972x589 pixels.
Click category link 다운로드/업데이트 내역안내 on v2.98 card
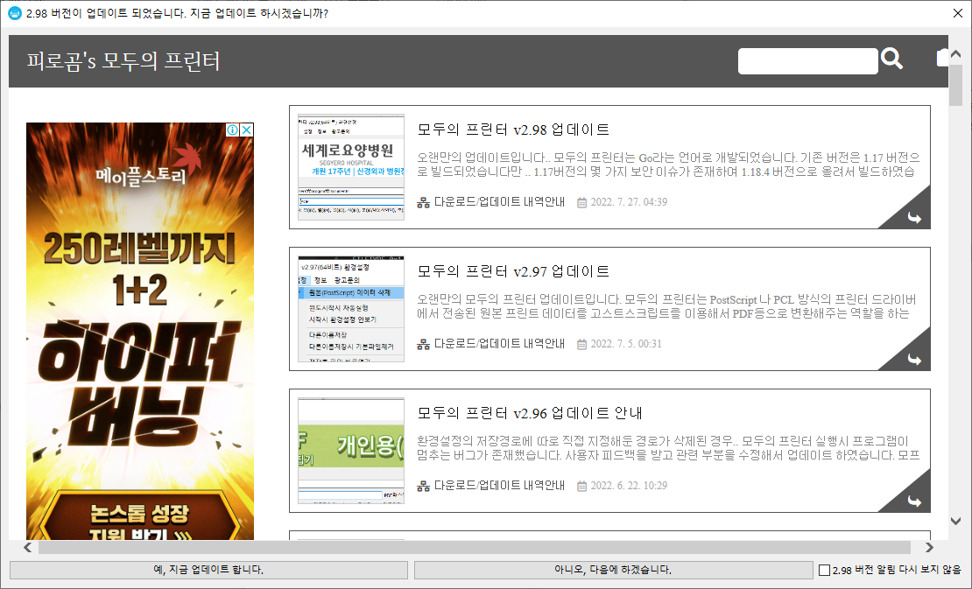click(500, 202)
